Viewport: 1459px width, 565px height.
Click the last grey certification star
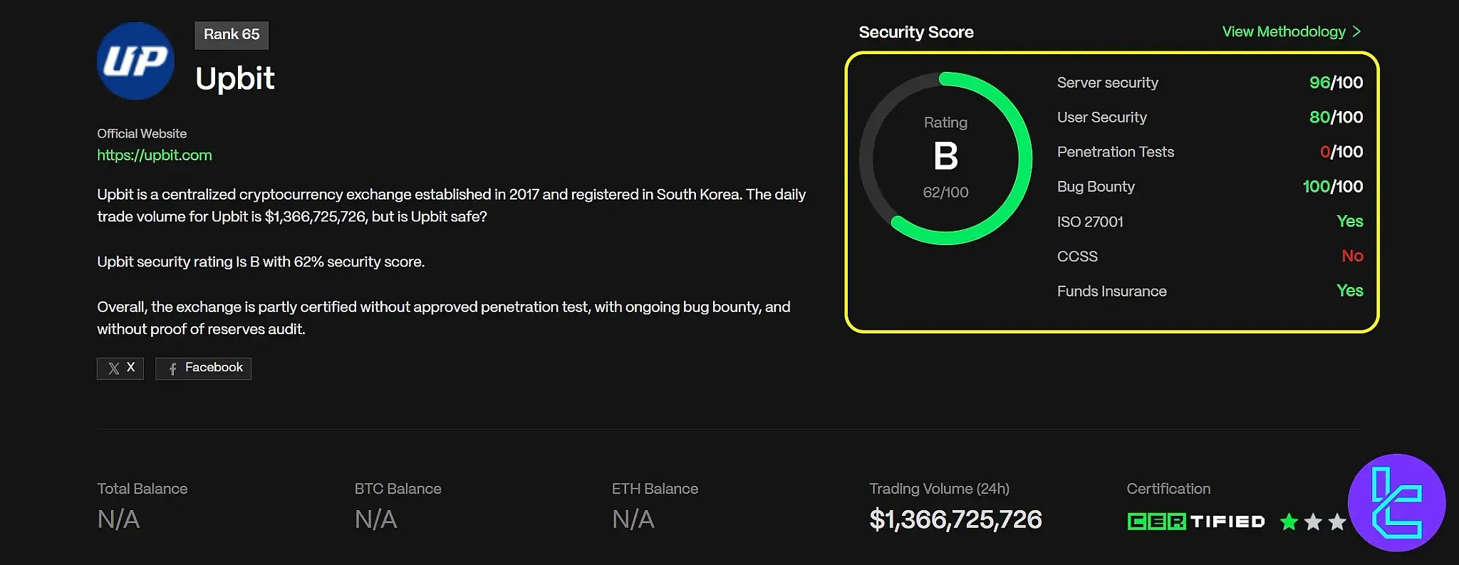pos(1337,522)
